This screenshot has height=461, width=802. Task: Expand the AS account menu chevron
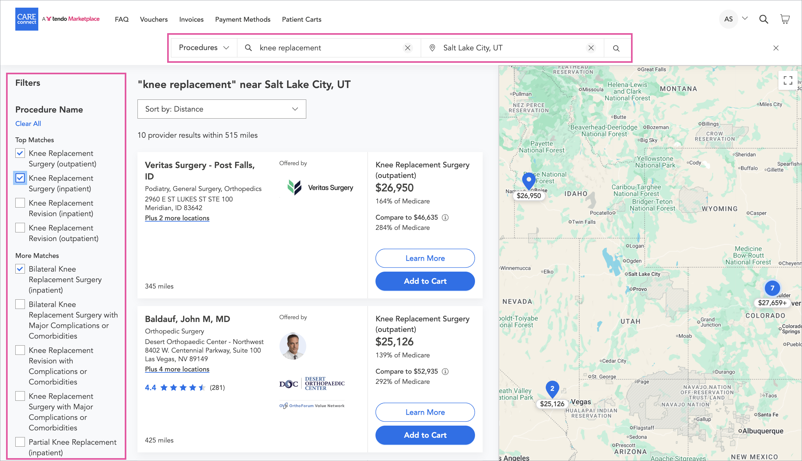(x=745, y=18)
